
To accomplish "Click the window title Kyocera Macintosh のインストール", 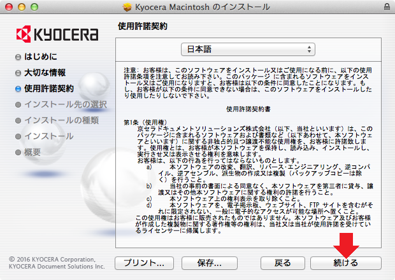I will click(203, 7).
